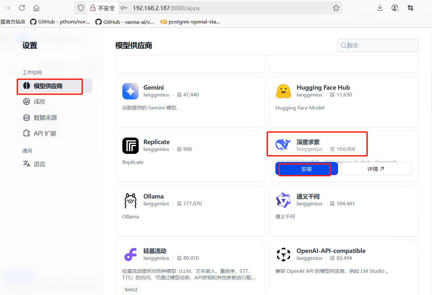Click the OpenAI-API-compatible logo
Viewport: 432px width, 295px height.
pyautogui.click(x=284, y=255)
